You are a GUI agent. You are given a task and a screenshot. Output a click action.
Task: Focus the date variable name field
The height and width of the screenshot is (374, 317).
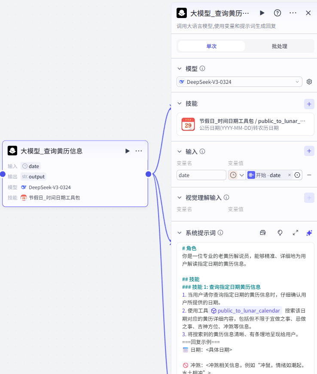201,175
